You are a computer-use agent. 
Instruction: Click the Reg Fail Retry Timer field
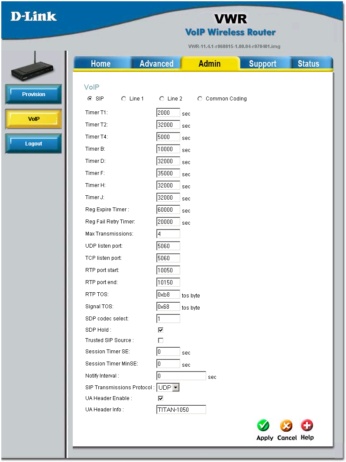[x=168, y=222]
